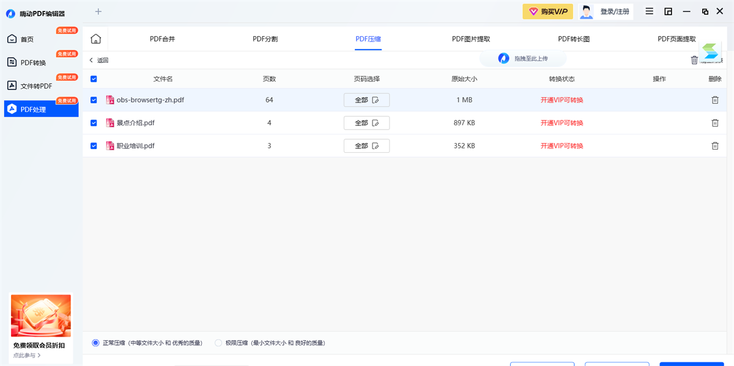Click the 首页 sidebar icon
This screenshot has width=734, height=366.
(x=12, y=39)
